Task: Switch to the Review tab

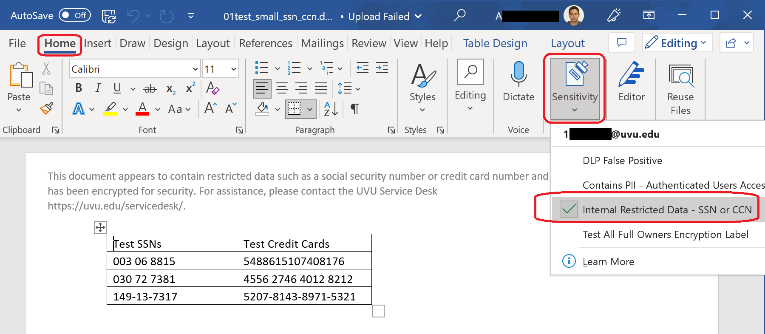Action: pyautogui.click(x=369, y=43)
